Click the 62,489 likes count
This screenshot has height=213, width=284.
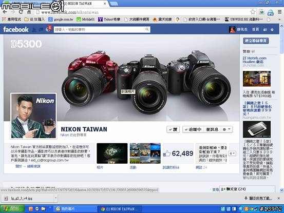coord(182,153)
